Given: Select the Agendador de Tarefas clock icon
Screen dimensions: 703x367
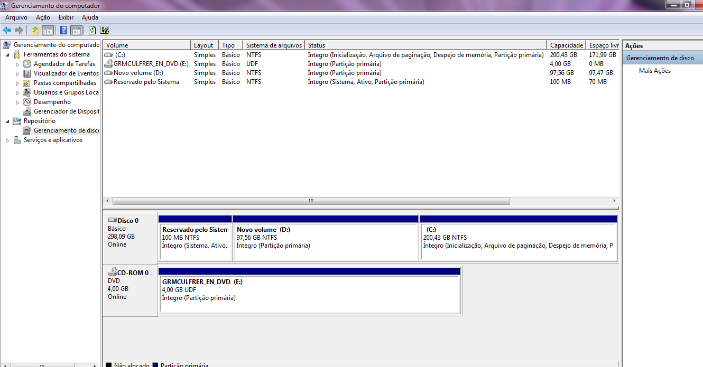Looking at the screenshot, I should coord(27,64).
